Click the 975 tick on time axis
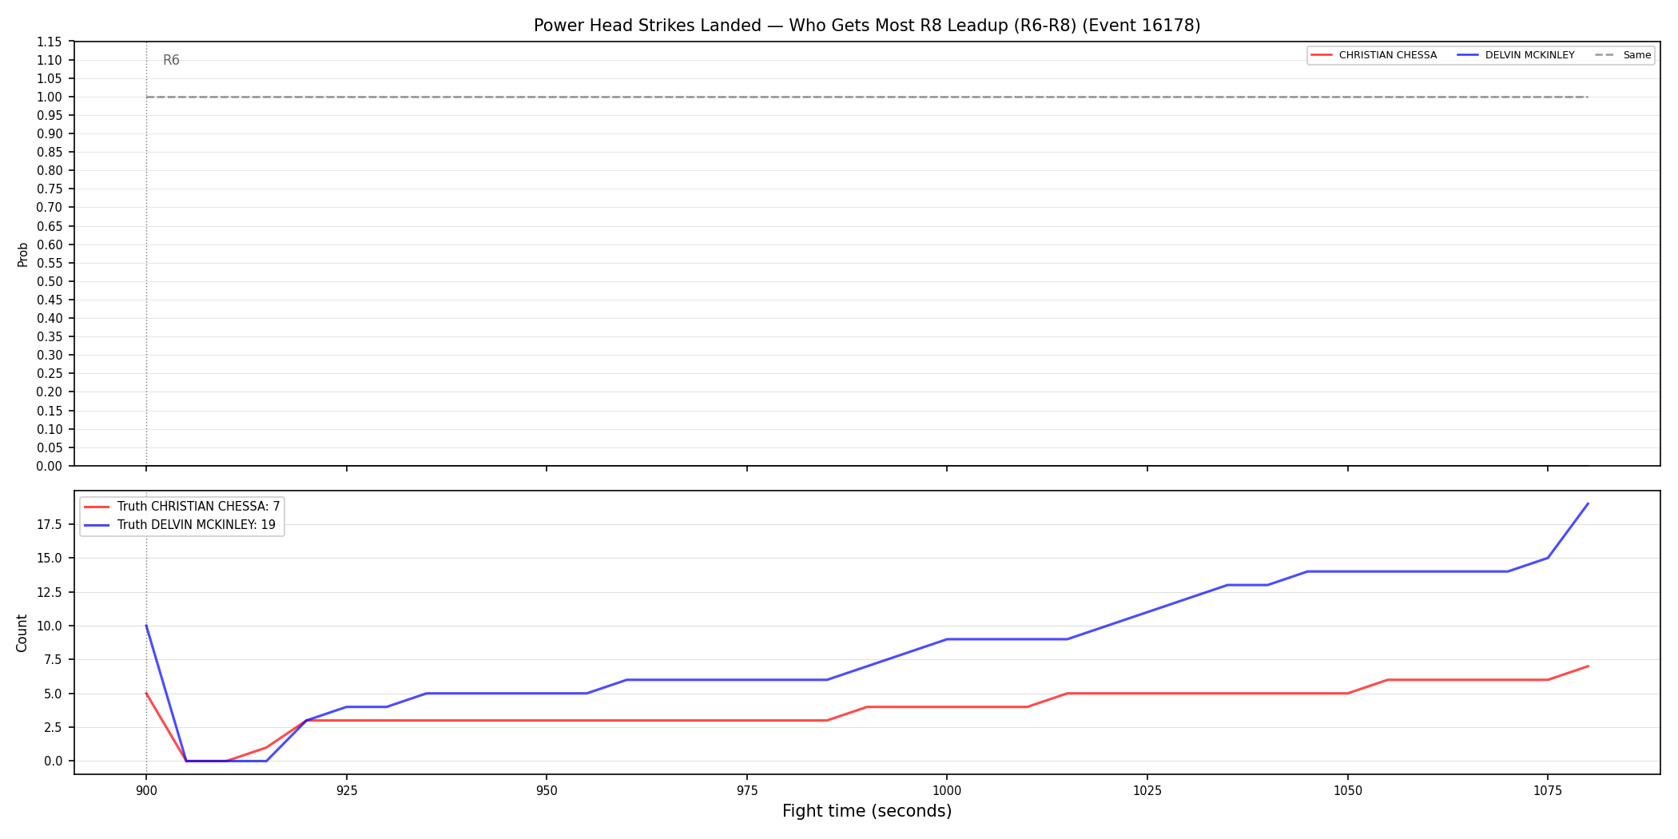1678x839 pixels. (x=747, y=791)
